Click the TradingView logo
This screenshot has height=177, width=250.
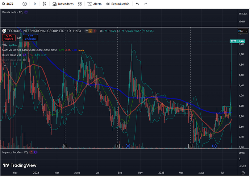point(16,165)
